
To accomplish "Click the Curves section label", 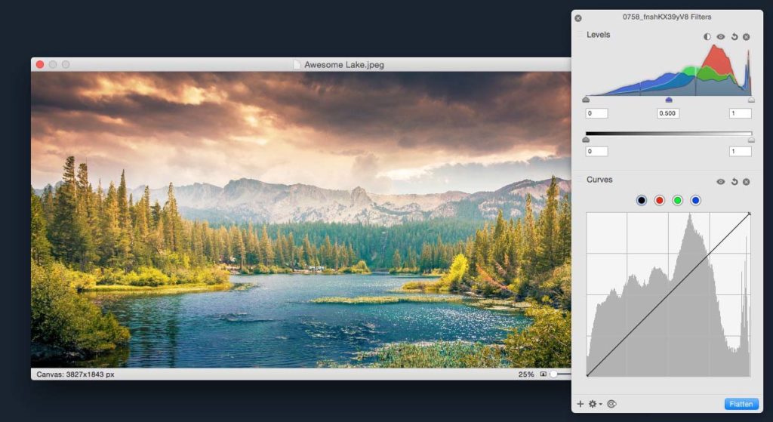I will click(x=599, y=180).
